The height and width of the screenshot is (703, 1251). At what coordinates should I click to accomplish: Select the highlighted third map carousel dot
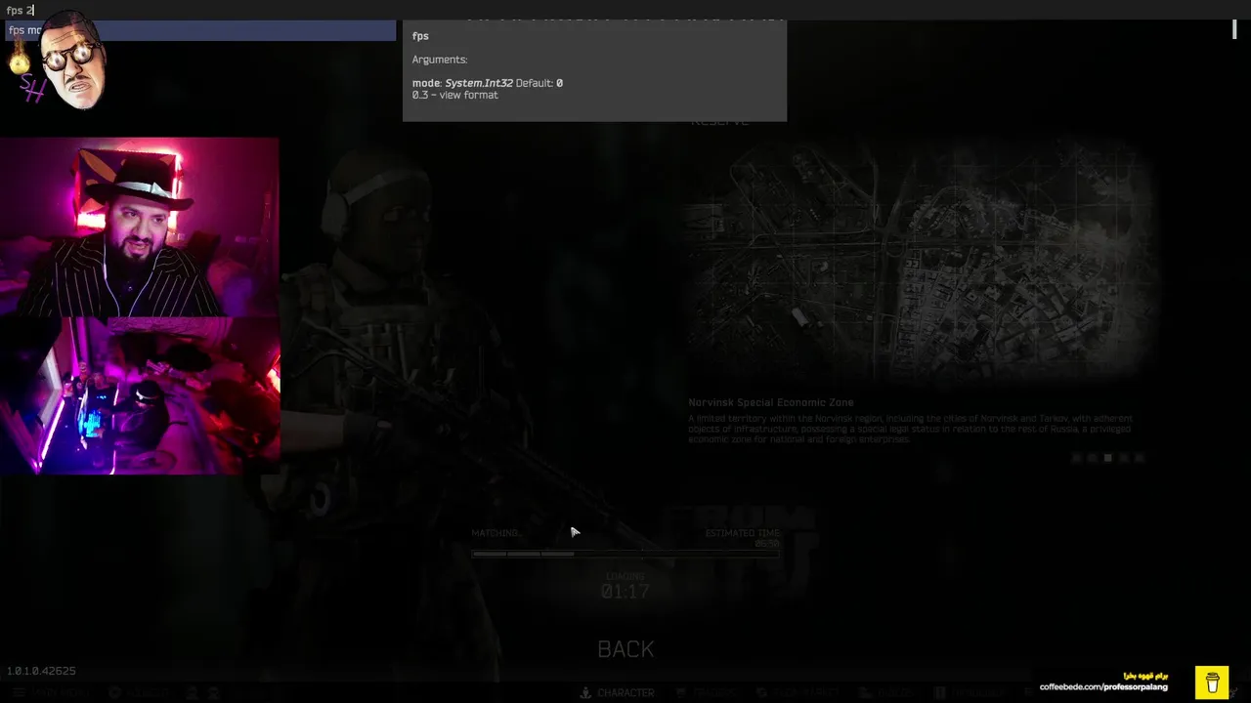1107,458
